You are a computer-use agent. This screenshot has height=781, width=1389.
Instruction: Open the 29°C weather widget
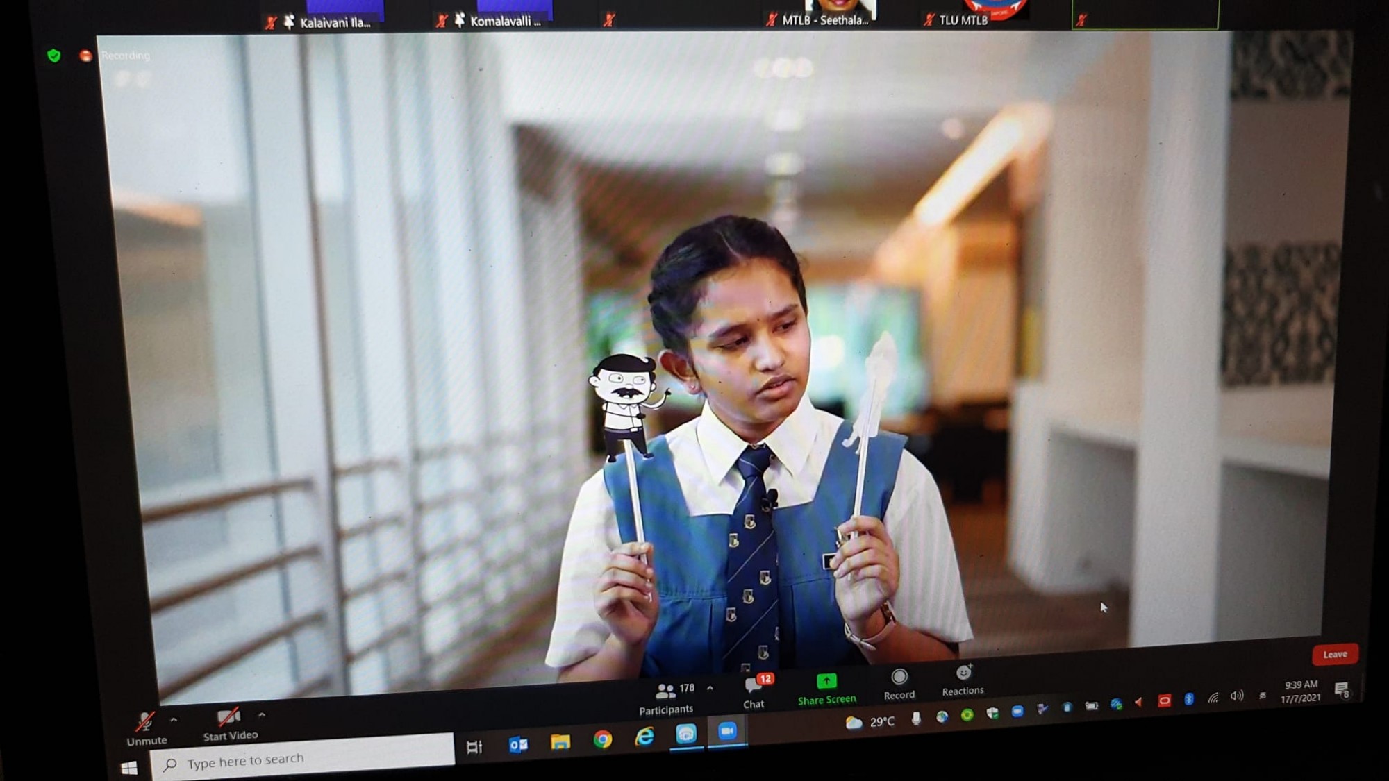[x=870, y=722]
